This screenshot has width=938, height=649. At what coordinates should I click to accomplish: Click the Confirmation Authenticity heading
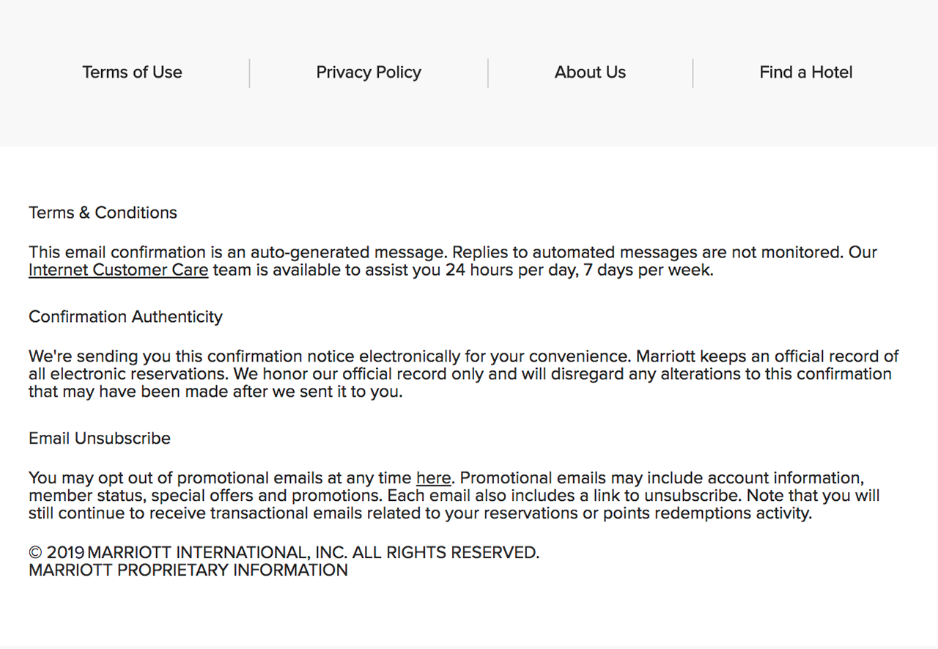tap(125, 317)
